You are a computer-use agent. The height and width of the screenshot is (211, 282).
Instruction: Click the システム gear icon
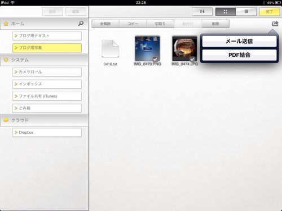(6, 60)
